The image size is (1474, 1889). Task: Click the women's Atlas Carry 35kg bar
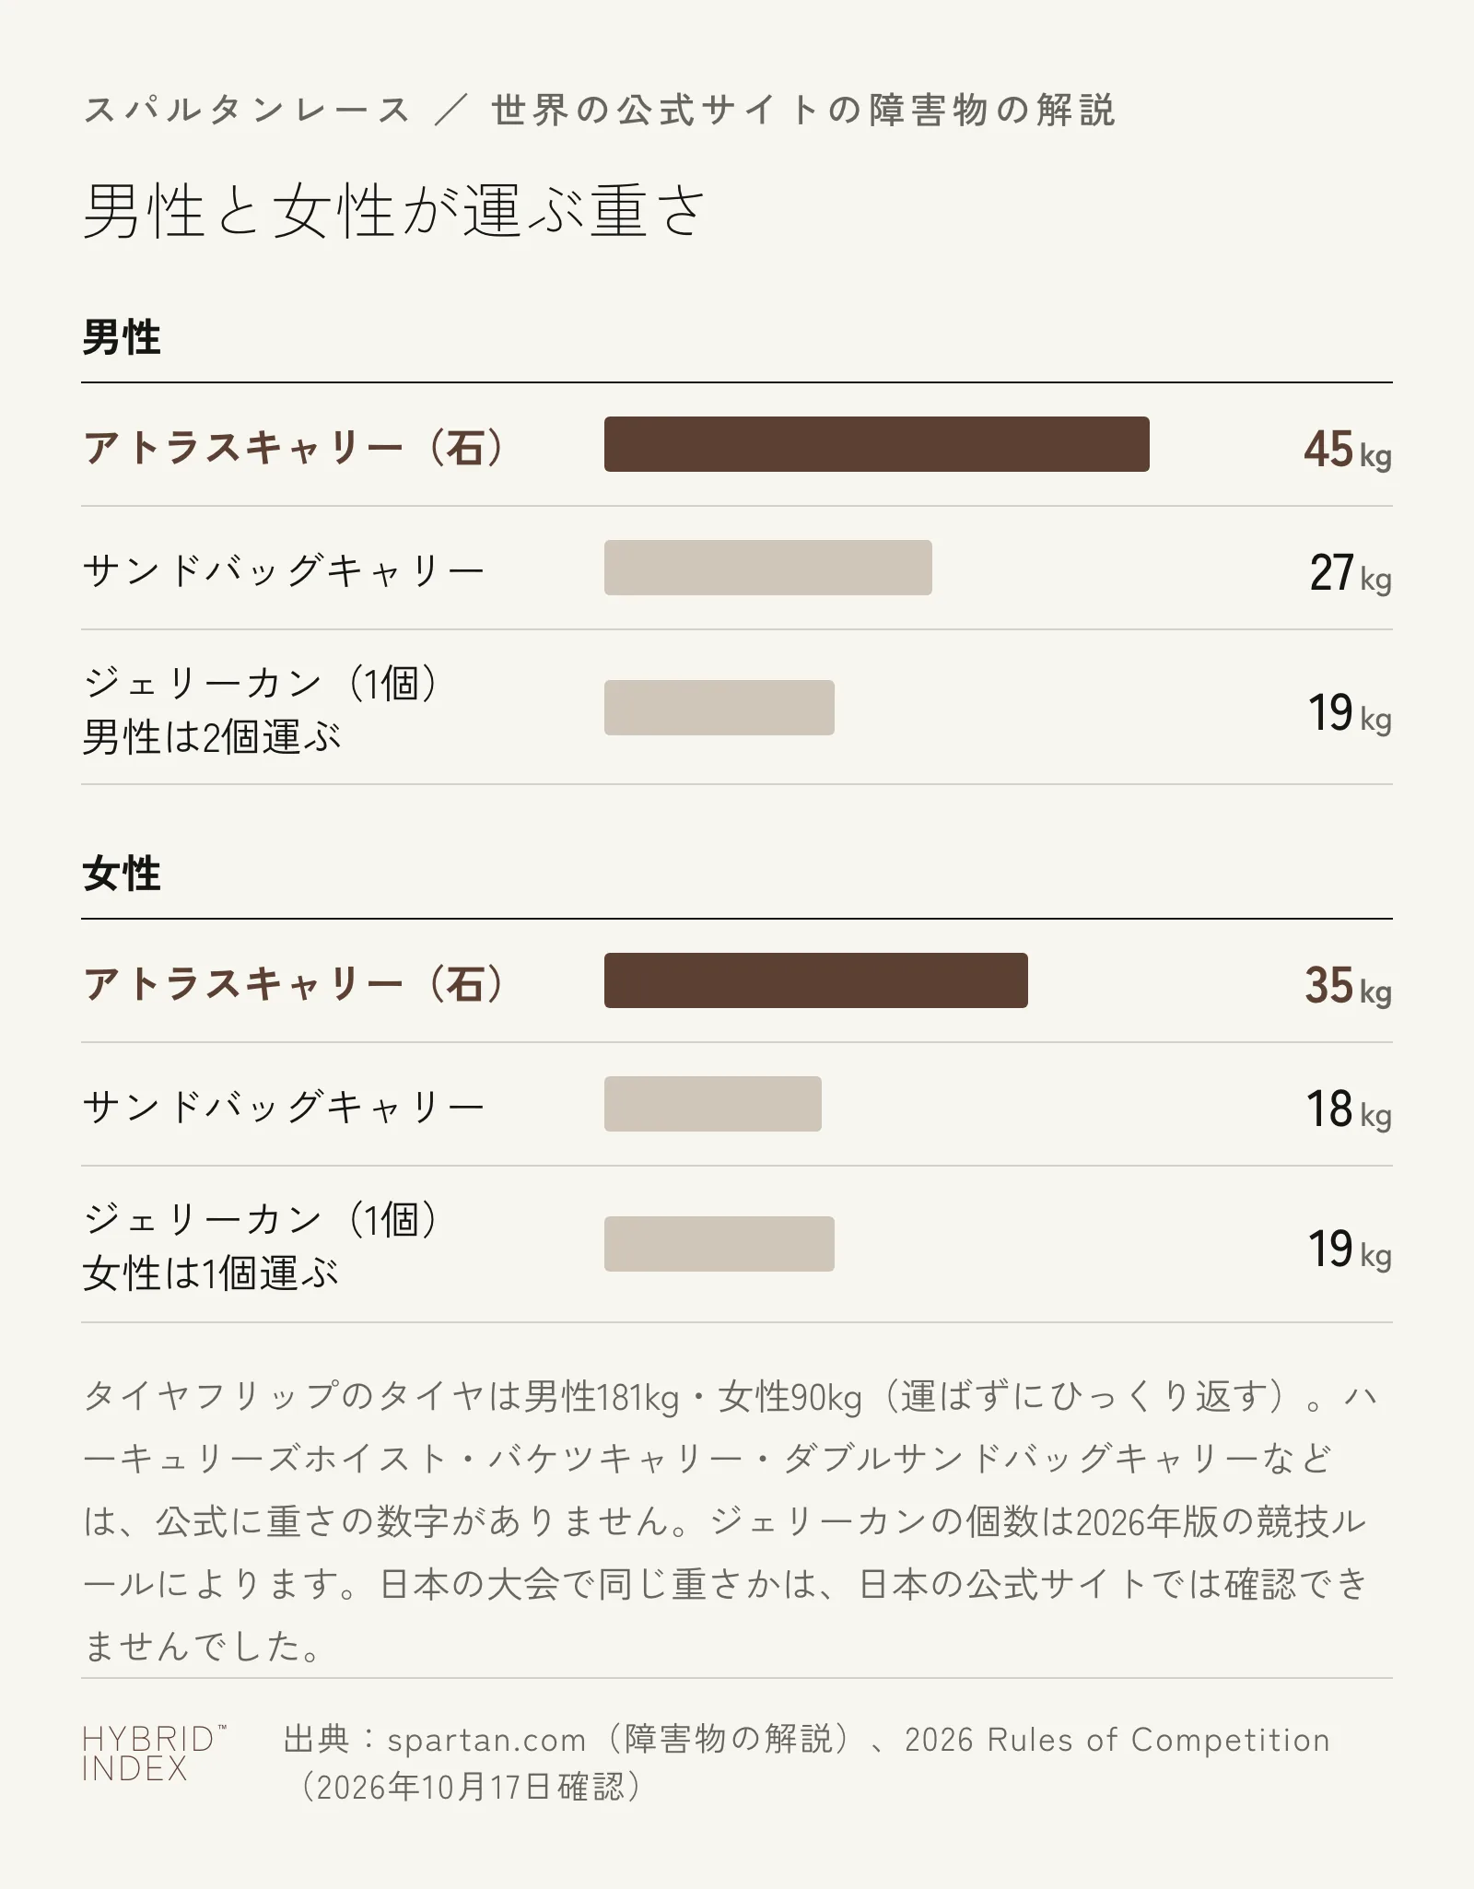816,980
